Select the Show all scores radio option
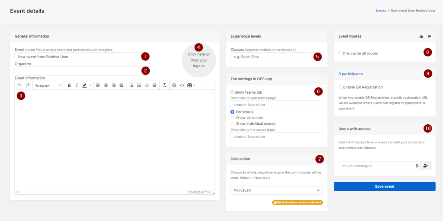 [x=233, y=118]
